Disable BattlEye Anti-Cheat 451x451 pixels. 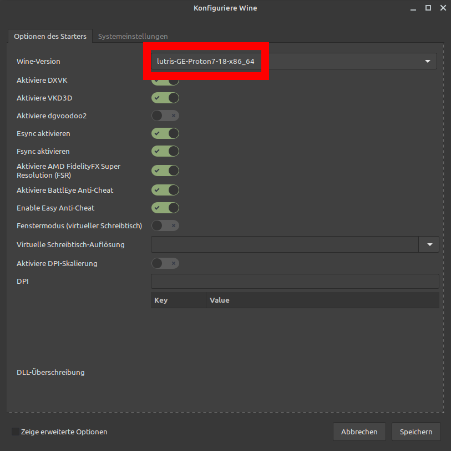[165, 190]
